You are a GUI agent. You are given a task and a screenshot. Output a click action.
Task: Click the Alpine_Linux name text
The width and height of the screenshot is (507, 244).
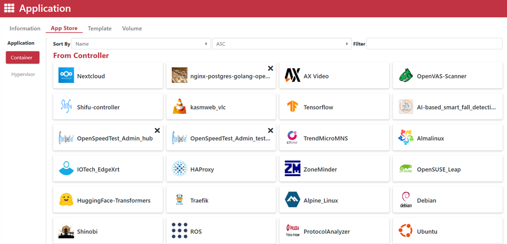click(321, 200)
